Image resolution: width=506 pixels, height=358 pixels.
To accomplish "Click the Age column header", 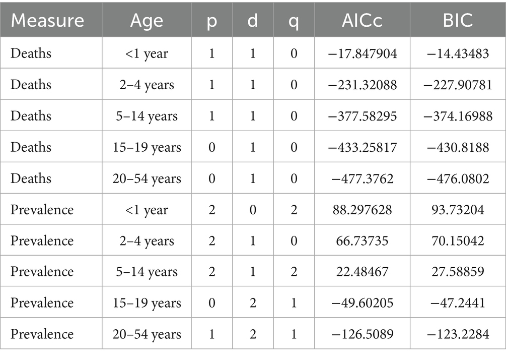I will [x=147, y=21].
